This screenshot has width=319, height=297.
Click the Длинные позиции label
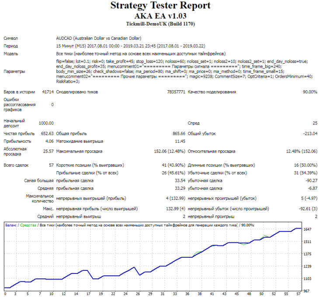tap(221, 165)
